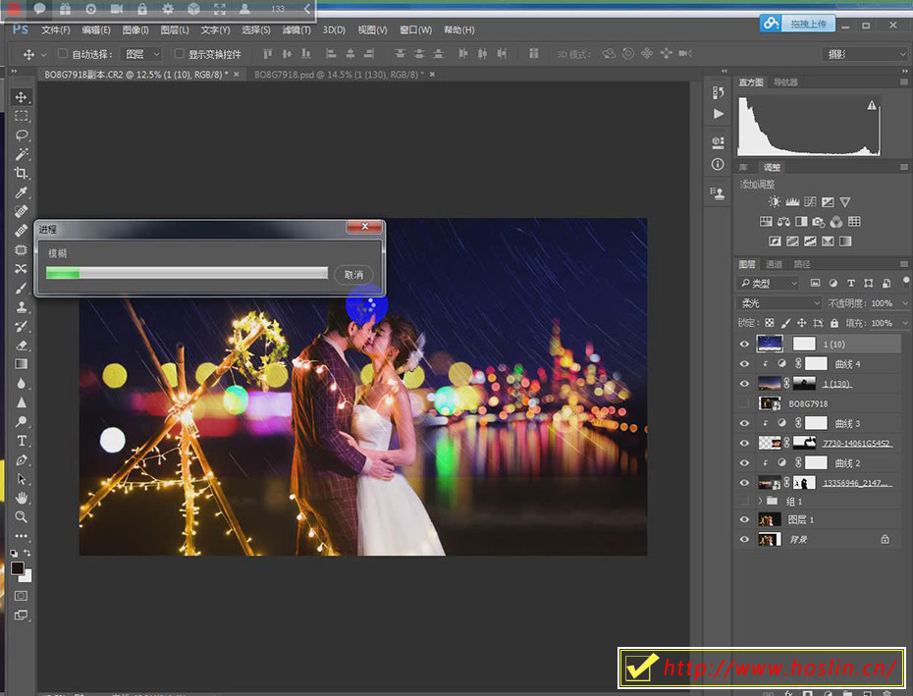Switch to the 通道 channels tab
The height and width of the screenshot is (696, 913).
(x=774, y=264)
